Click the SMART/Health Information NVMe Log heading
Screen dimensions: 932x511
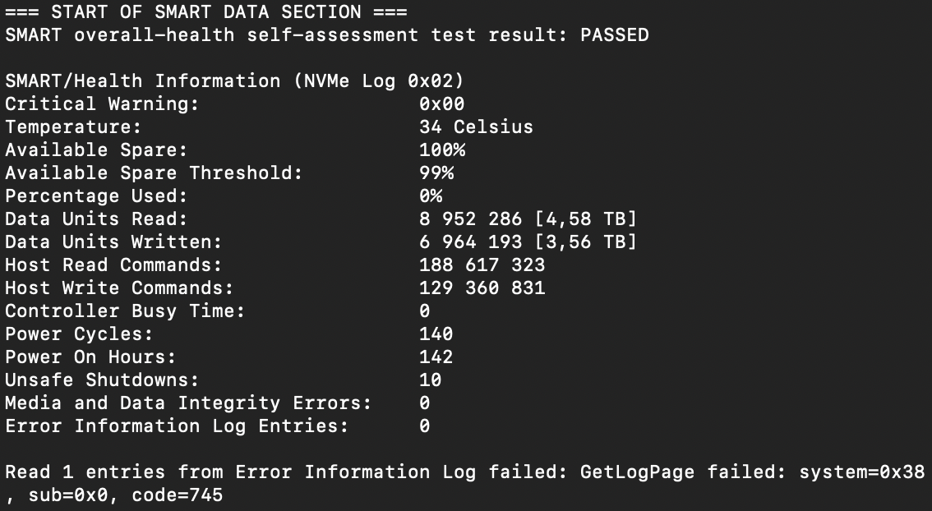click(234, 81)
